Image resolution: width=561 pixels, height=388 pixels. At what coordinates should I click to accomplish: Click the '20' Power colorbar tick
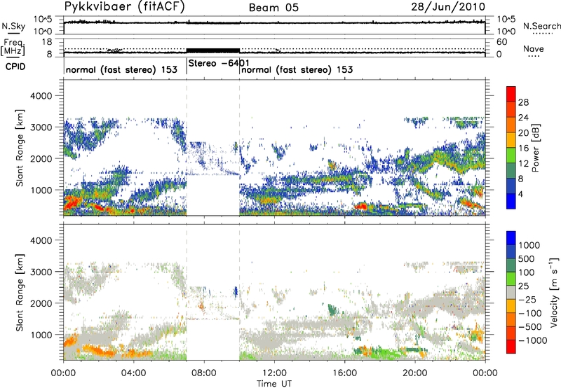click(x=523, y=133)
